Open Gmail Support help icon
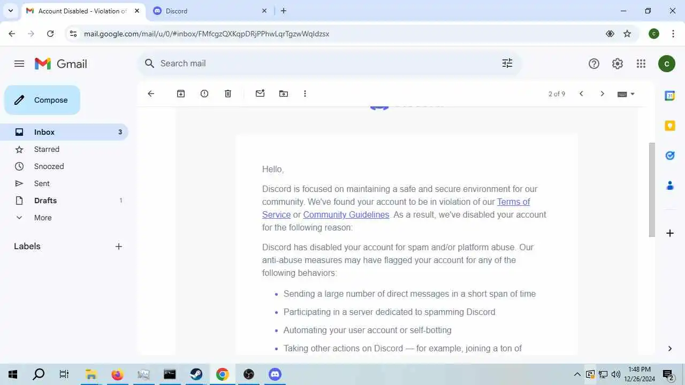 pyautogui.click(x=594, y=64)
